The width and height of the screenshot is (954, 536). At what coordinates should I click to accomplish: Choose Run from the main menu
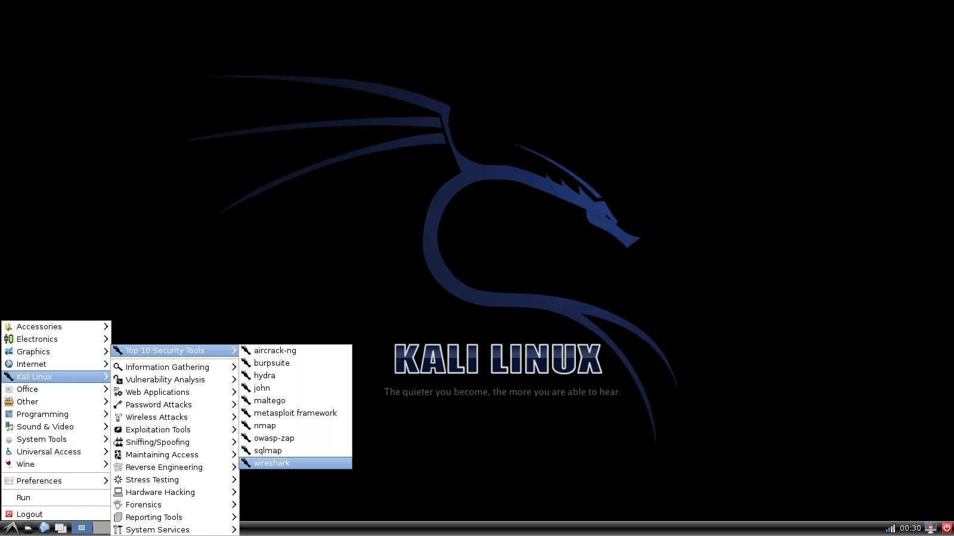pyautogui.click(x=56, y=497)
